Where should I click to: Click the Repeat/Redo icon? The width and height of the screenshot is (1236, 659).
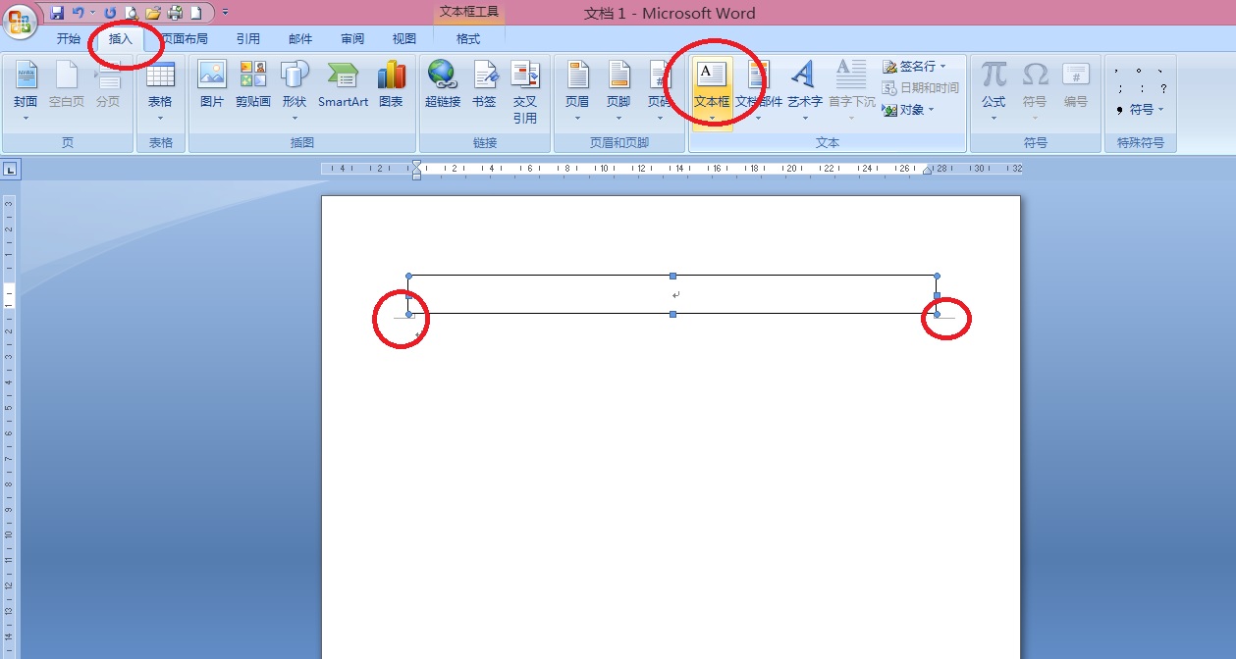pyautogui.click(x=110, y=13)
